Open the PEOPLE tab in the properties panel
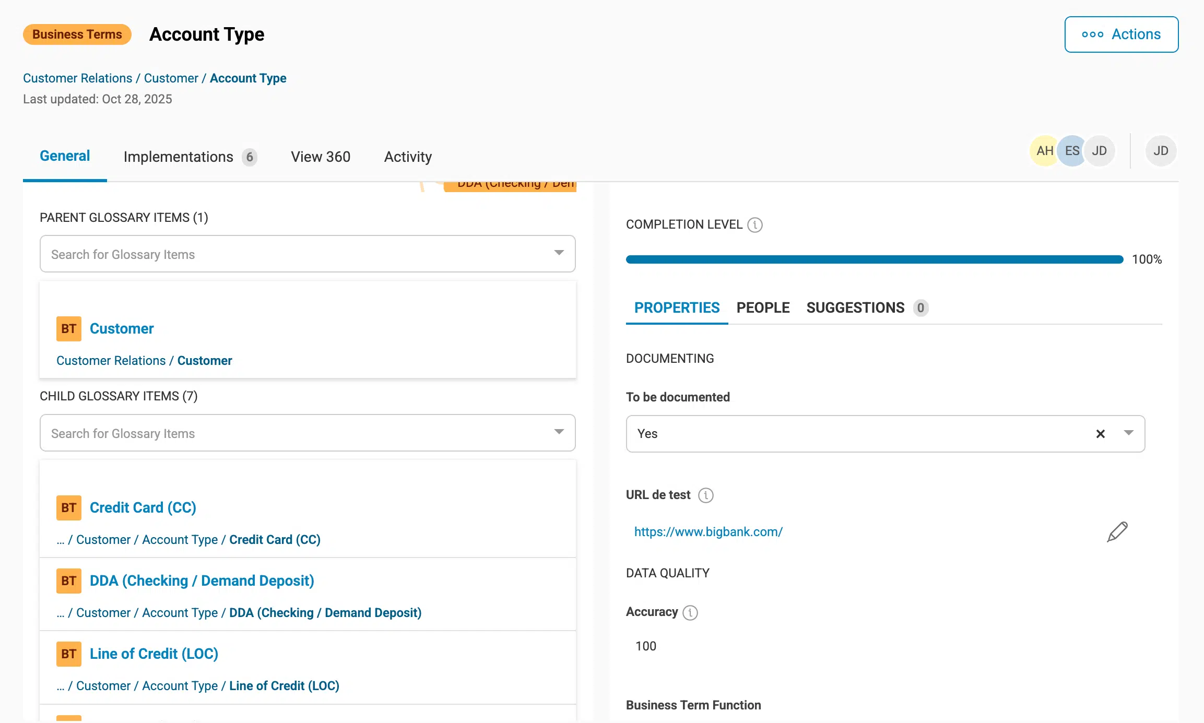This screenshot has width=1204, height=723. (763, 307)
